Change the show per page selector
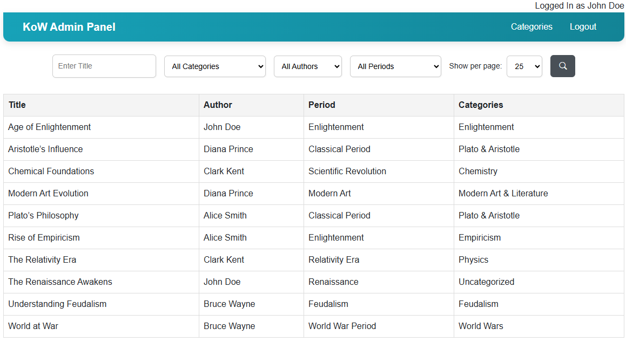626x342 pixels. point(524,66)
